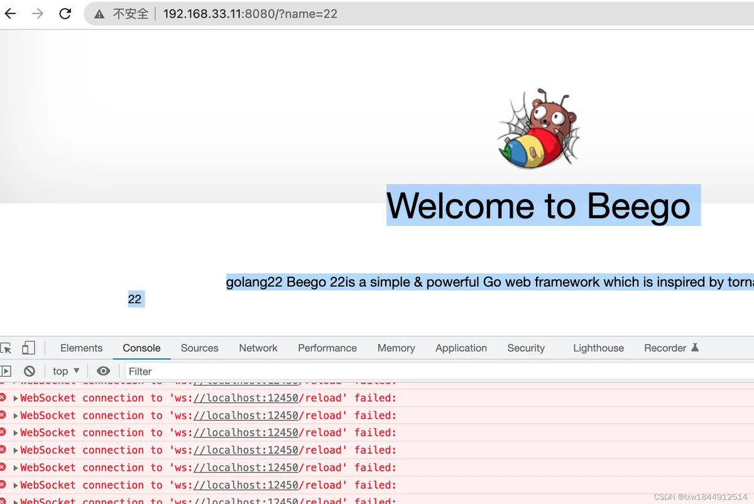
Task: Open the top JavaScript context dropdown
Action: coord(66,371)
